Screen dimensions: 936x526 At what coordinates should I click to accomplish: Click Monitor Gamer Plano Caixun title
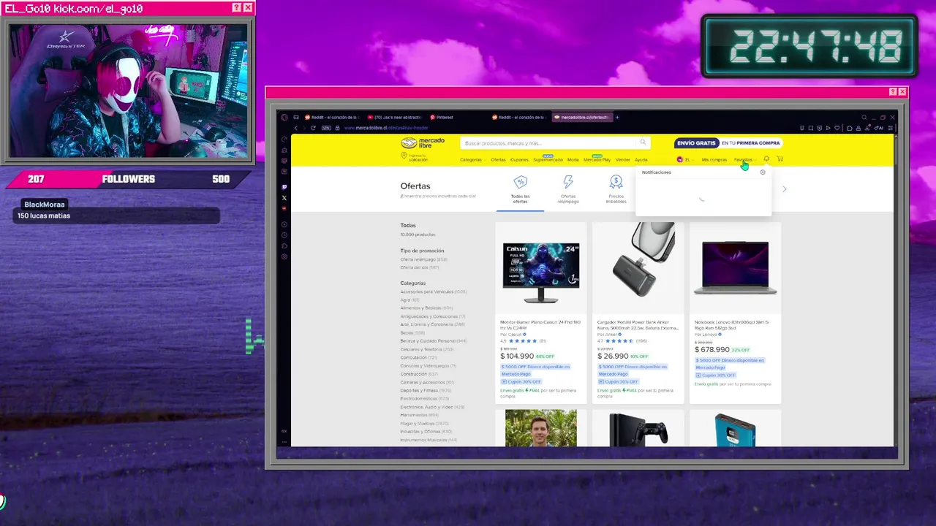540,325
